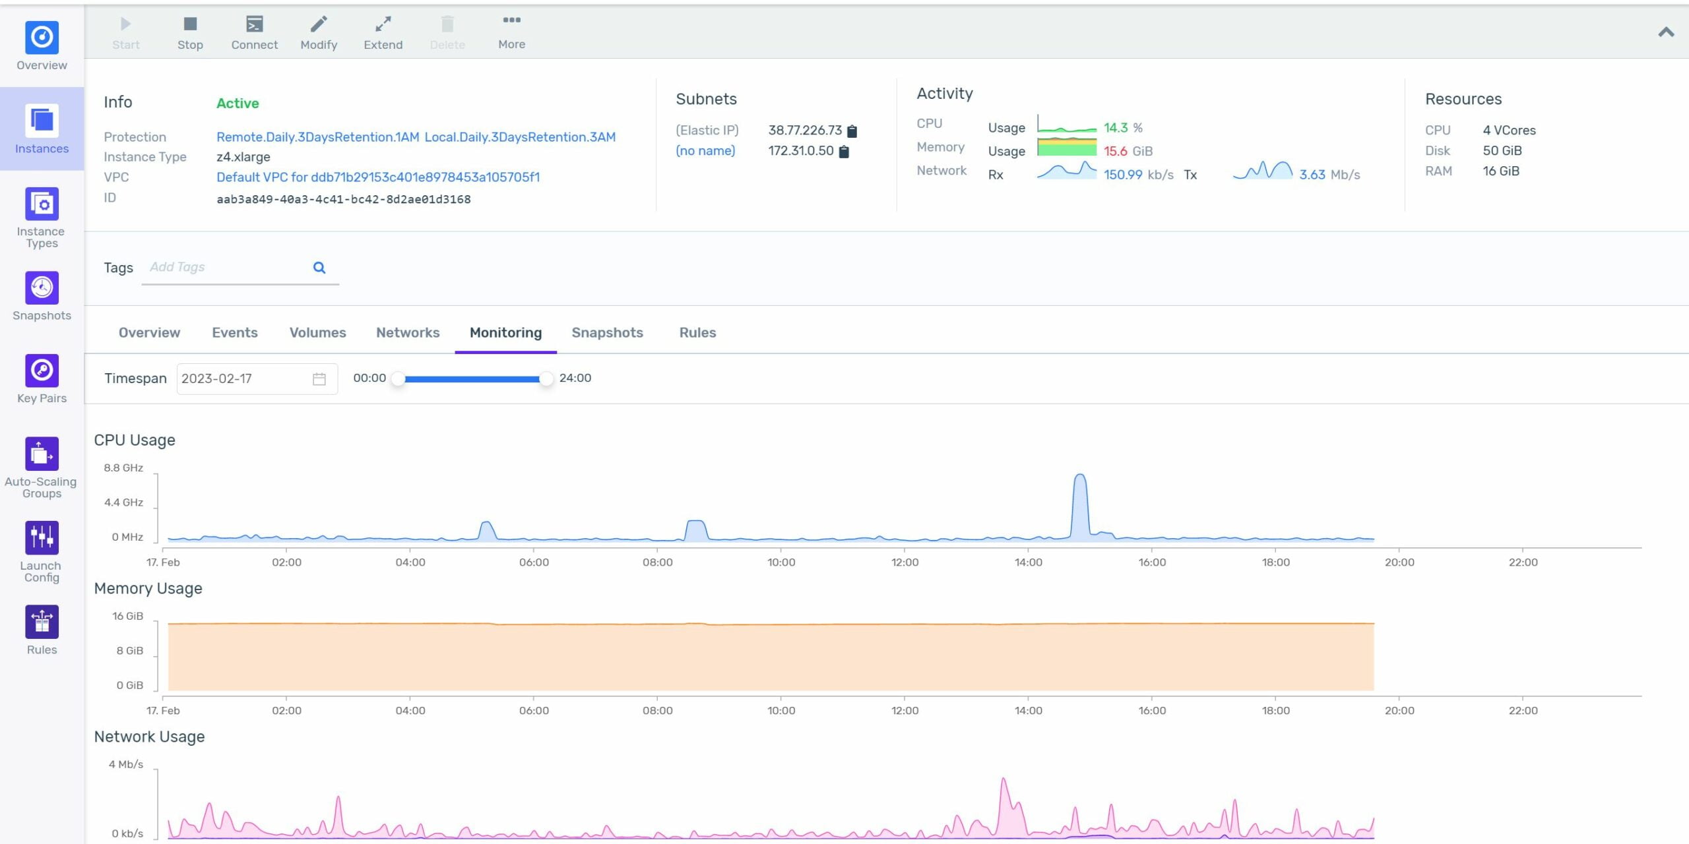Open the (no name) subnet link
This screenshot has width=1689, height=844.
pyautogui.click(x=705, y=151)
